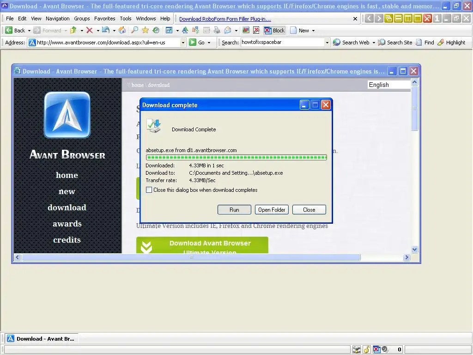Click the green Go button

[197, 42]
